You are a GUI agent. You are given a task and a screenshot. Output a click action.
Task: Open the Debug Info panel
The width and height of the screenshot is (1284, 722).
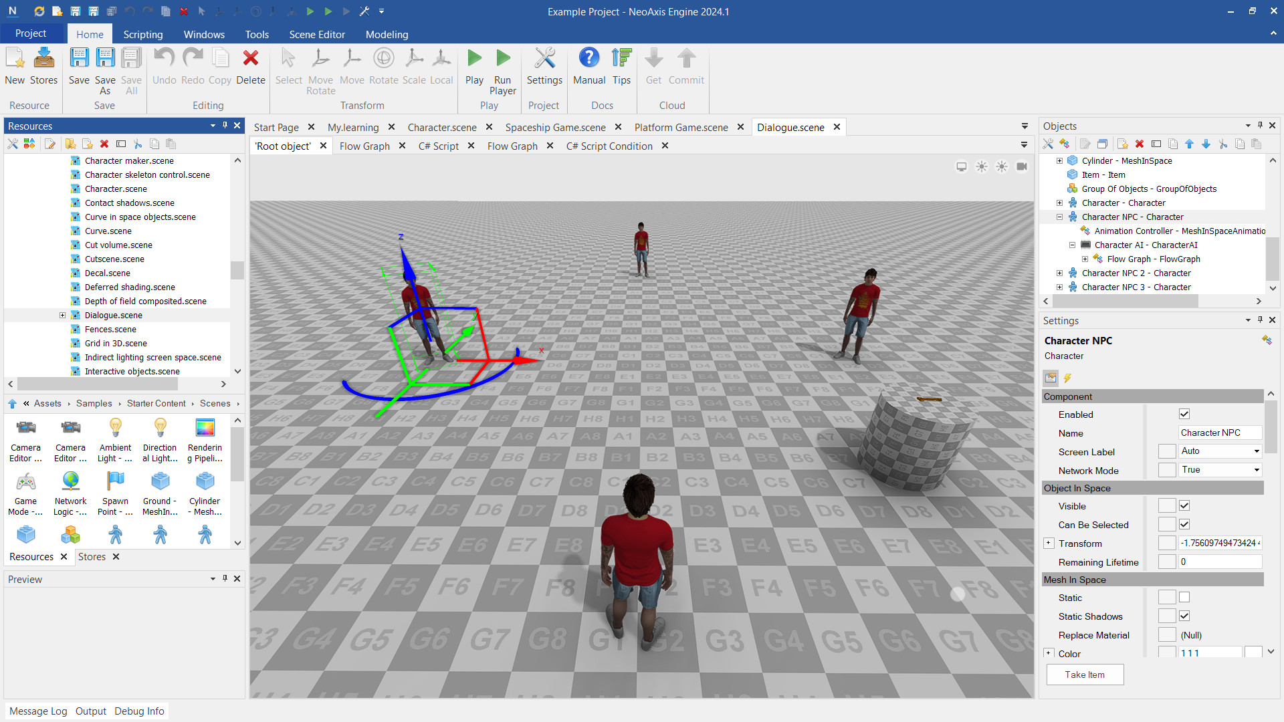[x=139, y=711]
